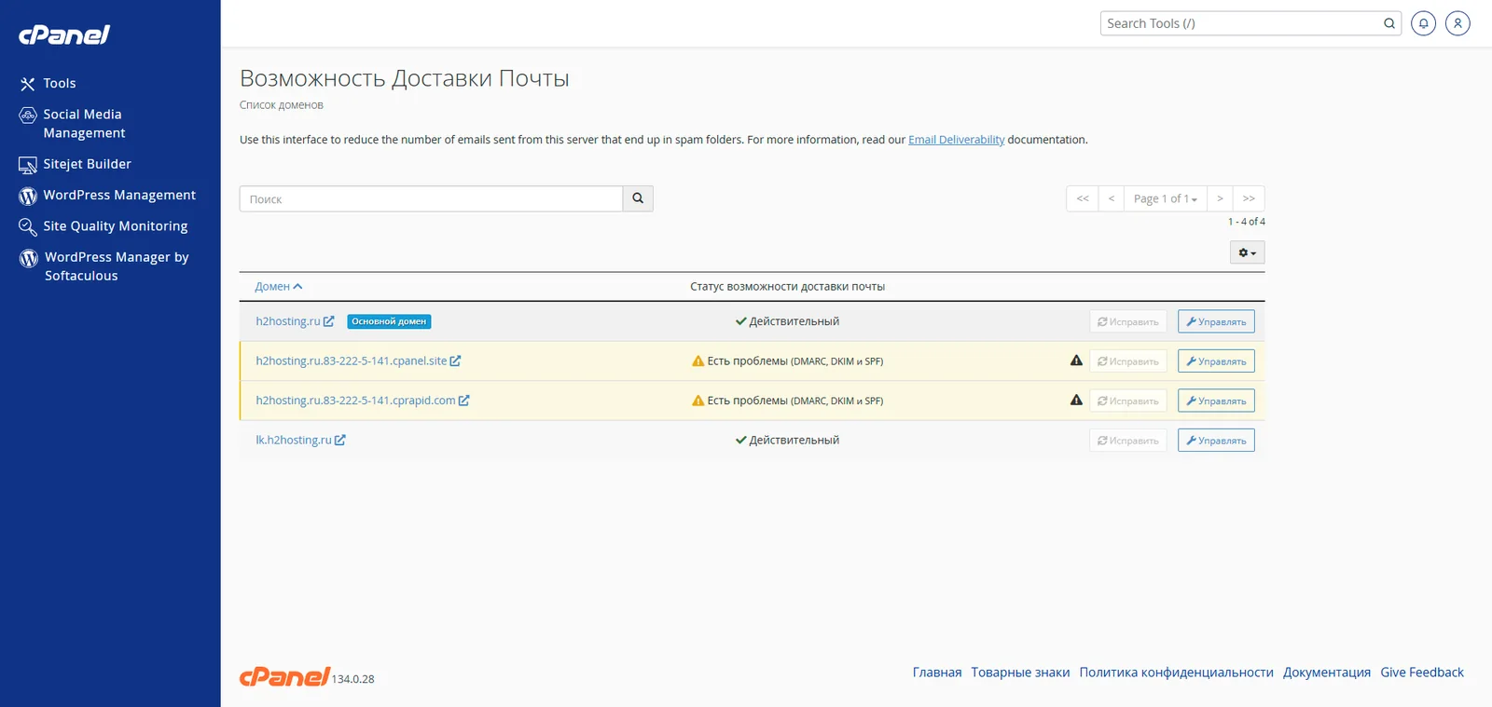Open the lk.h2hosting.ru domain link
This screenshot has width=1492, height=707.
294,440
